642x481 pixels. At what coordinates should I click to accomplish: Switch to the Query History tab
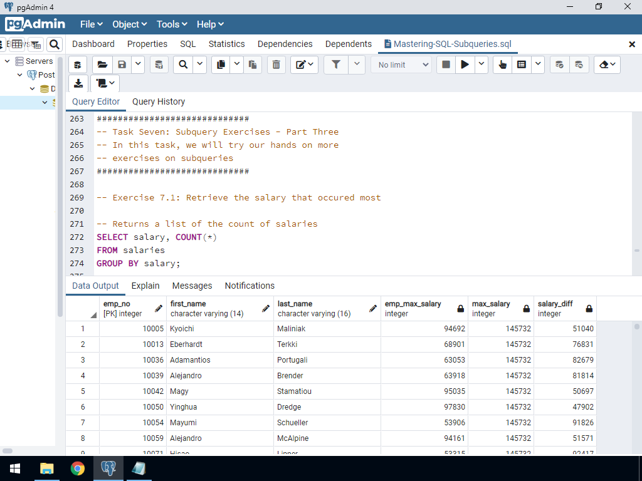159,101
